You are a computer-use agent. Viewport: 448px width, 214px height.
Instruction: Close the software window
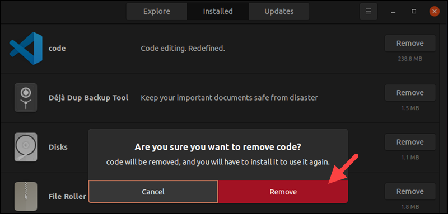point(435,11)
